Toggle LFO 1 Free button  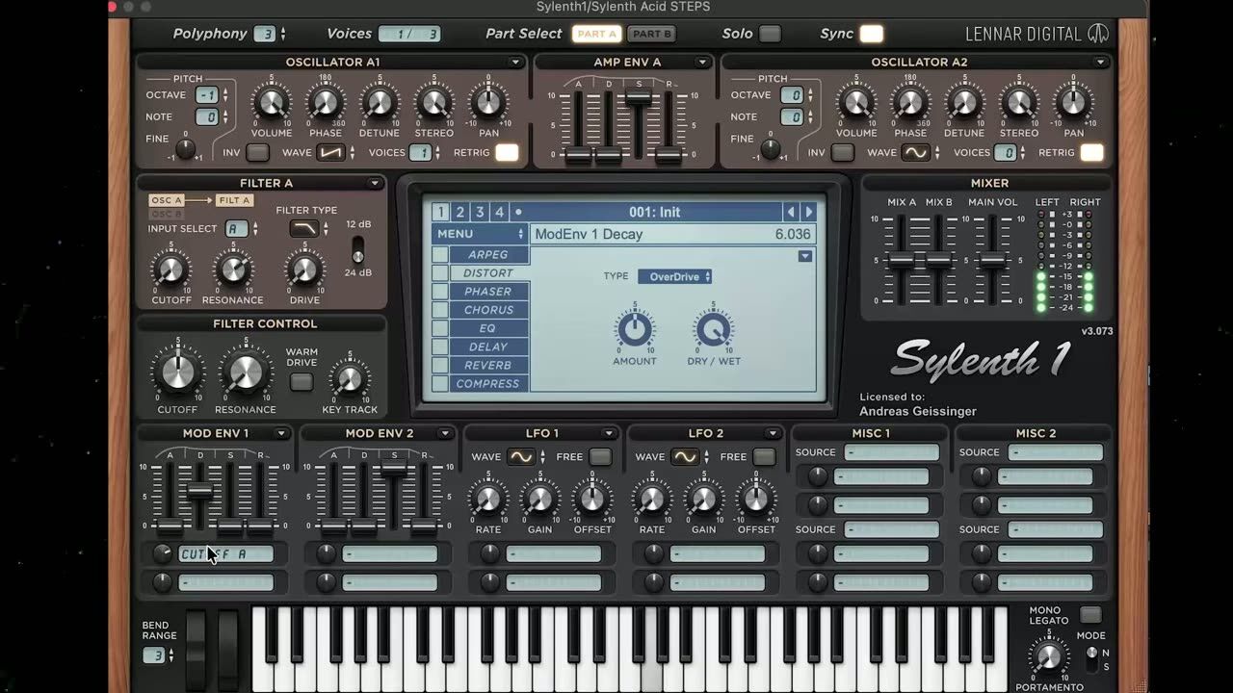[600, 456]
